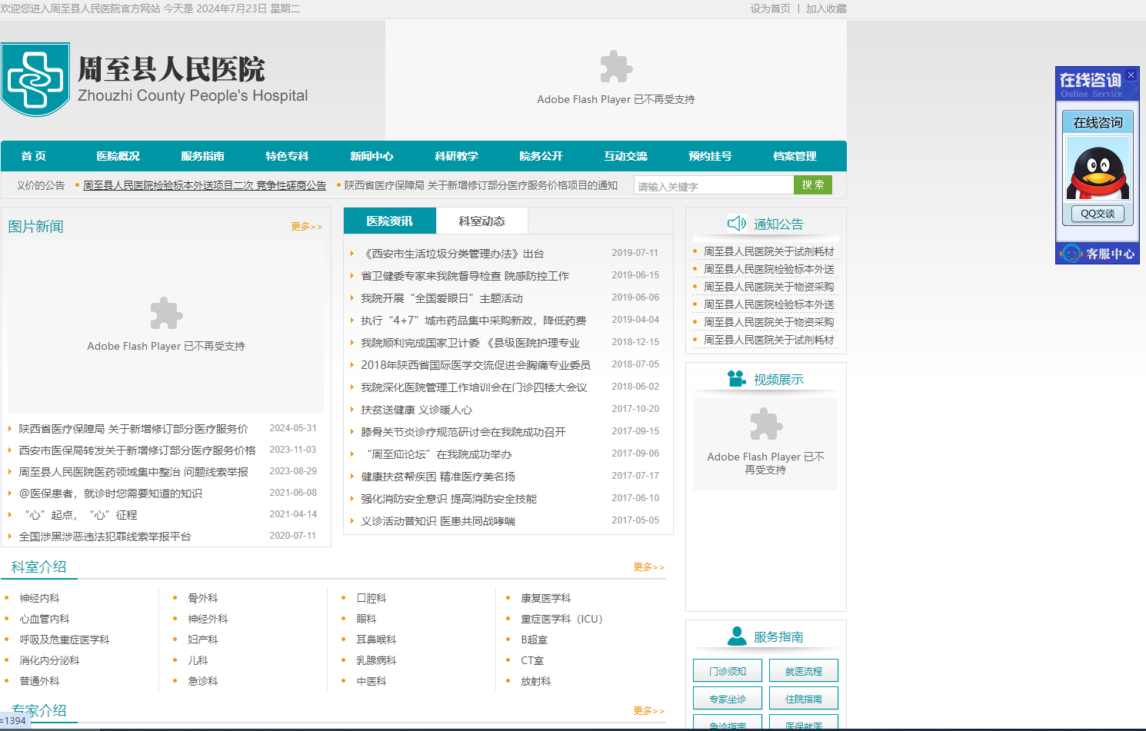Open news 省卫健委专家来我院督导检查
This screenshot has width=1146, height=731.
[465, 276]
